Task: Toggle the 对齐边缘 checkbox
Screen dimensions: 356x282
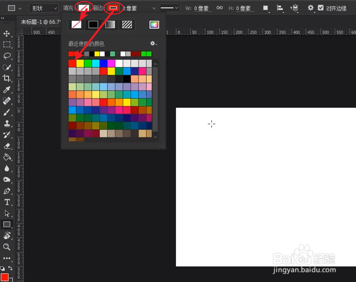Action: pos(320,8)
